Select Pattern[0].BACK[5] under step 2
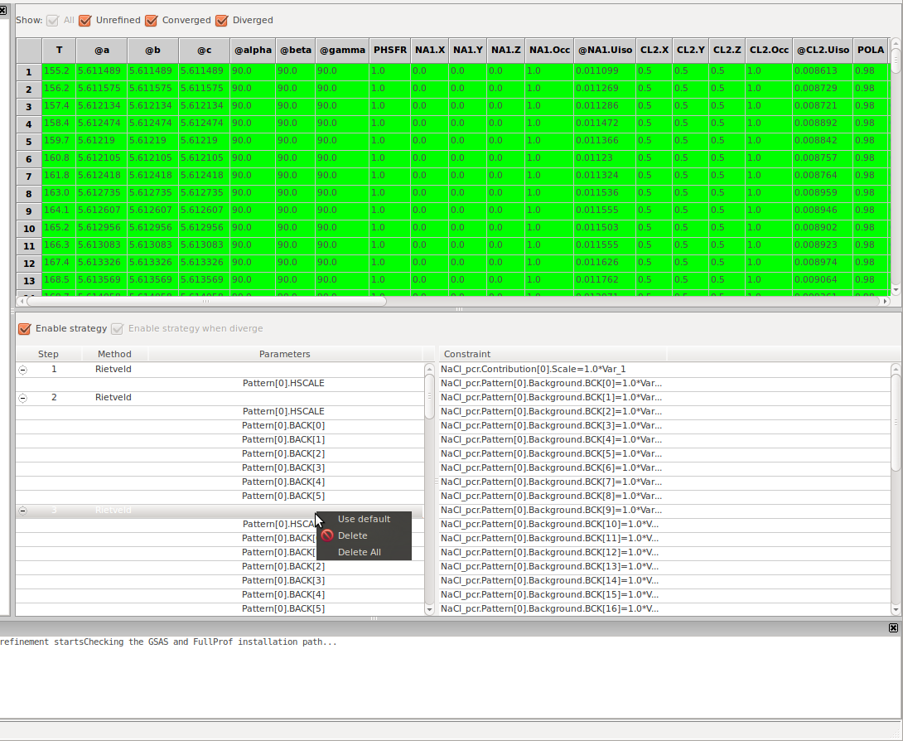The height and width of the screenshot is (741, 903). pos(283,496)
